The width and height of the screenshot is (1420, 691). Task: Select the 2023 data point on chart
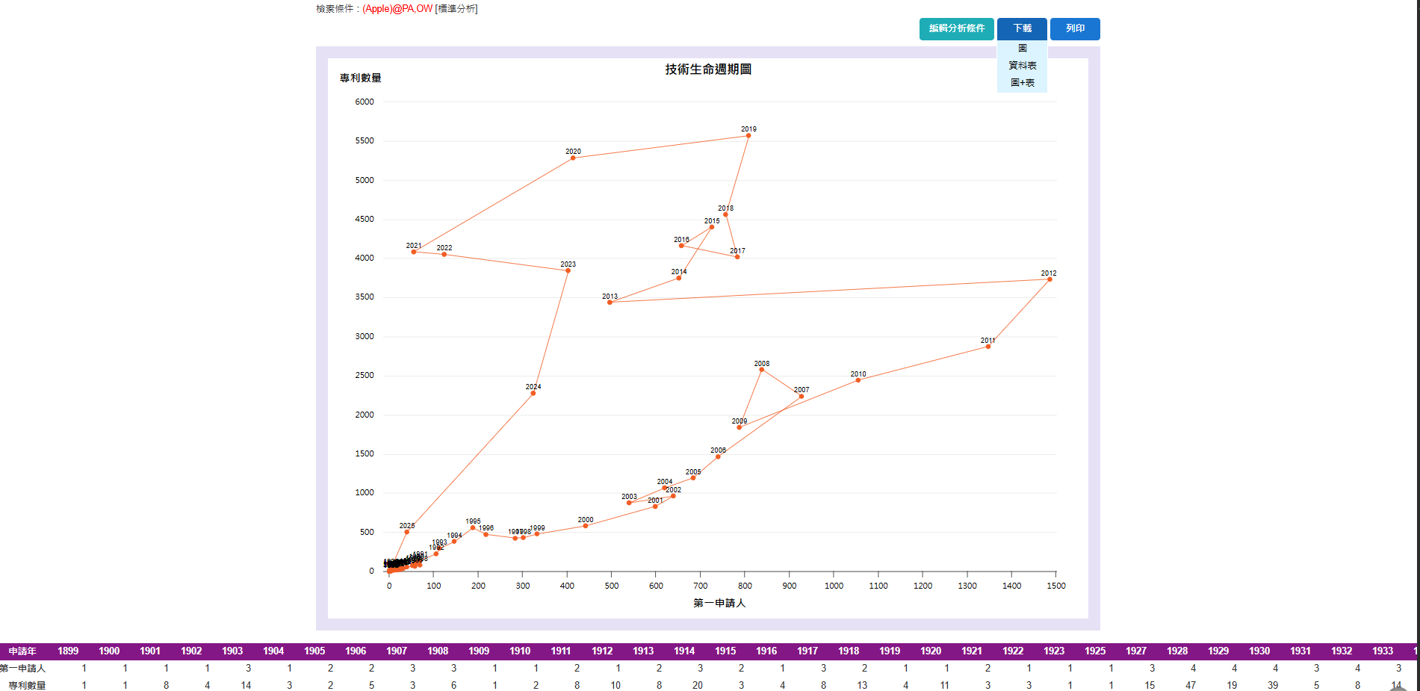click(x=568, y=270)
